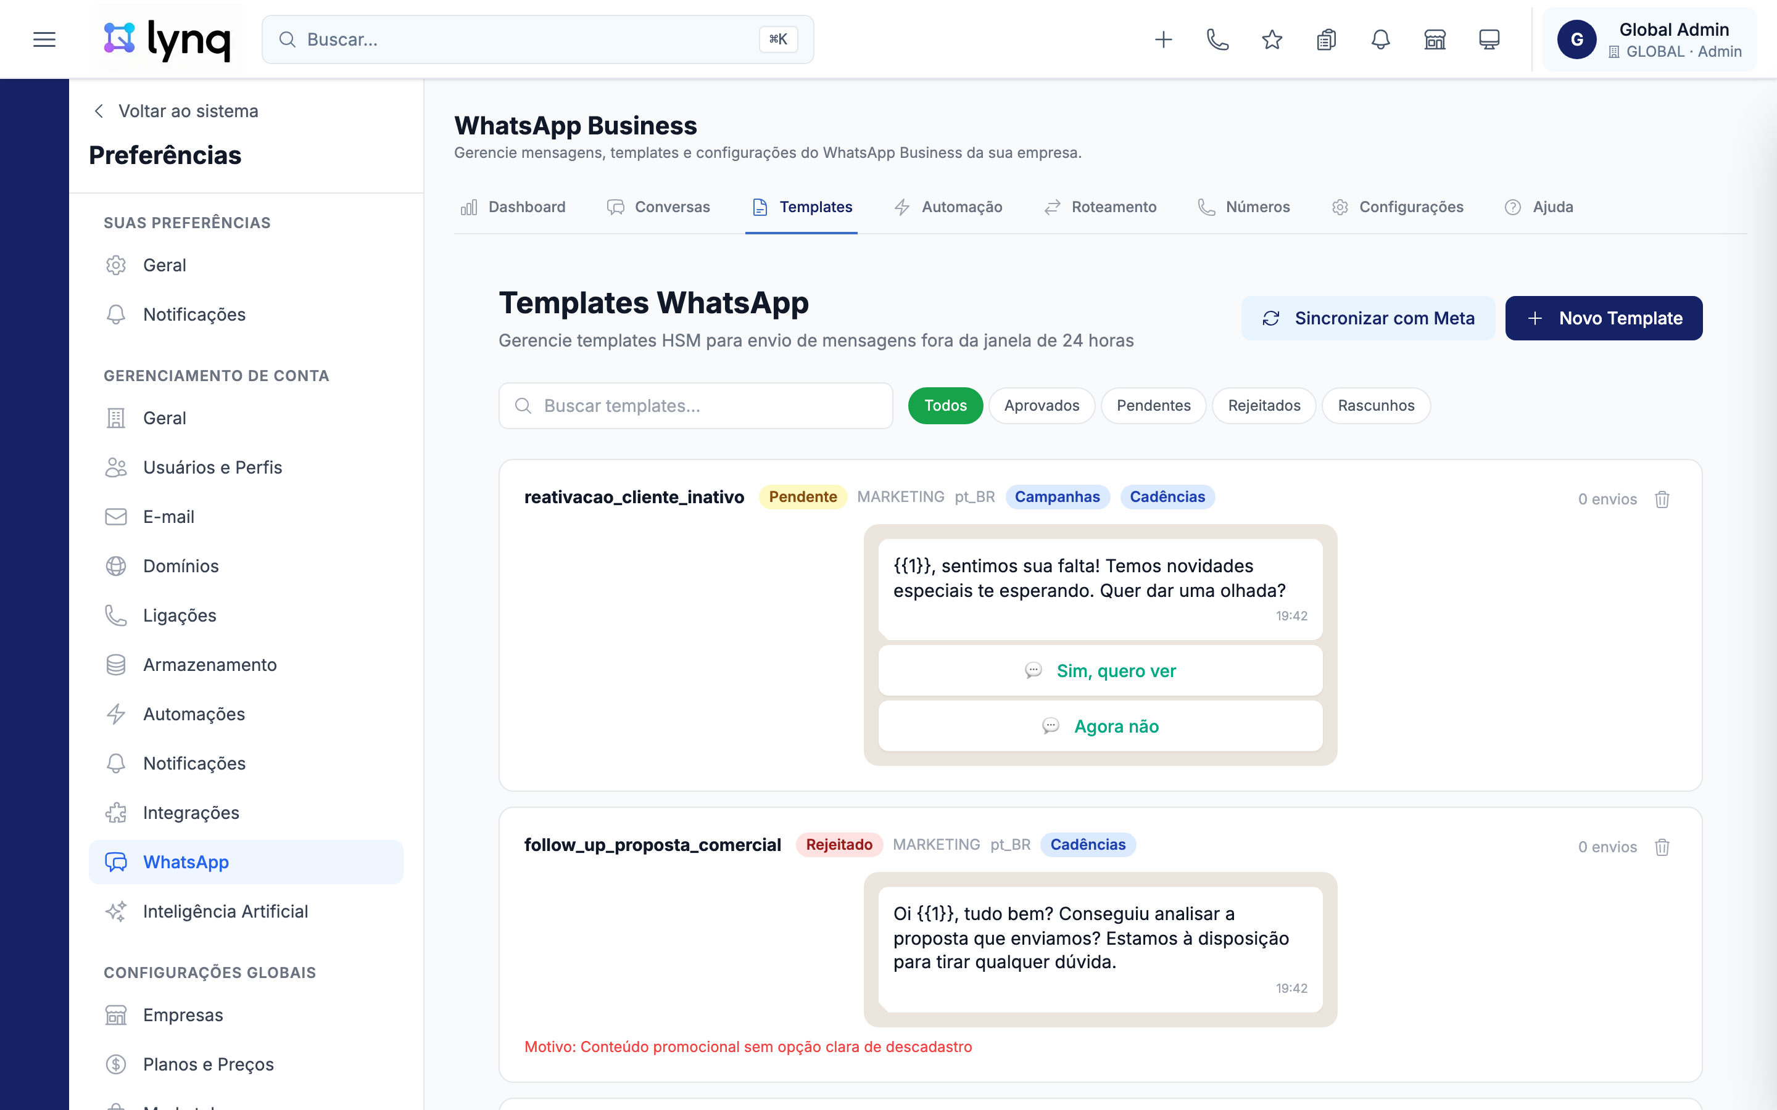The image size is (1777, 1110).
Task: Click the Campanhas tag on reativacao template
Action: pos(1058,497)
